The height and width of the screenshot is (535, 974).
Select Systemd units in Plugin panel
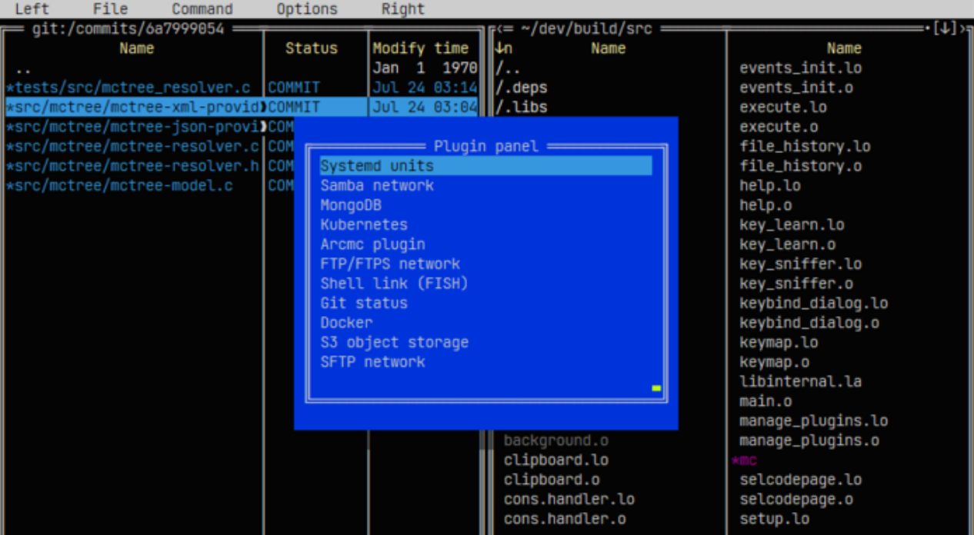pyautogui.click(x=485, y=166)
